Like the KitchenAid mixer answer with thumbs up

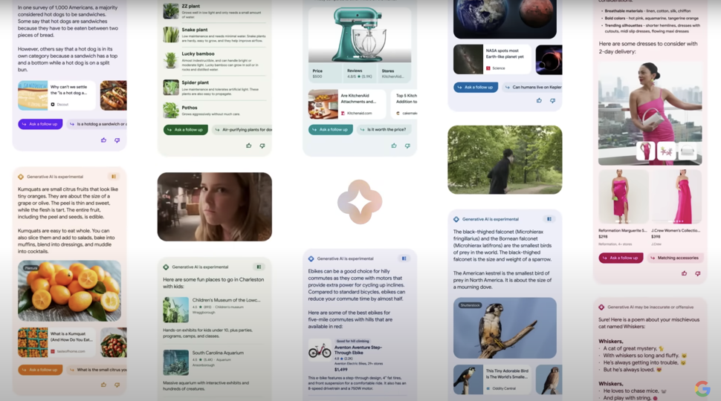(394, 146)
